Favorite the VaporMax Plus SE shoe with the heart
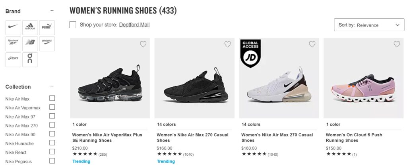 coord(143,44)
